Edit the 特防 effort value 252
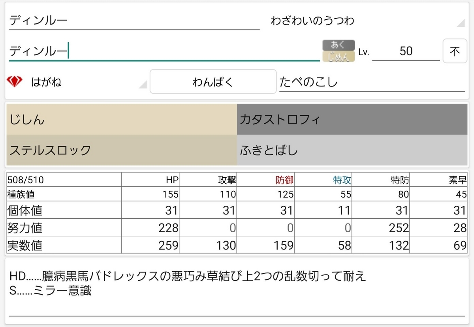Screen dimensions: 474x327 click(x=381, y=228)
